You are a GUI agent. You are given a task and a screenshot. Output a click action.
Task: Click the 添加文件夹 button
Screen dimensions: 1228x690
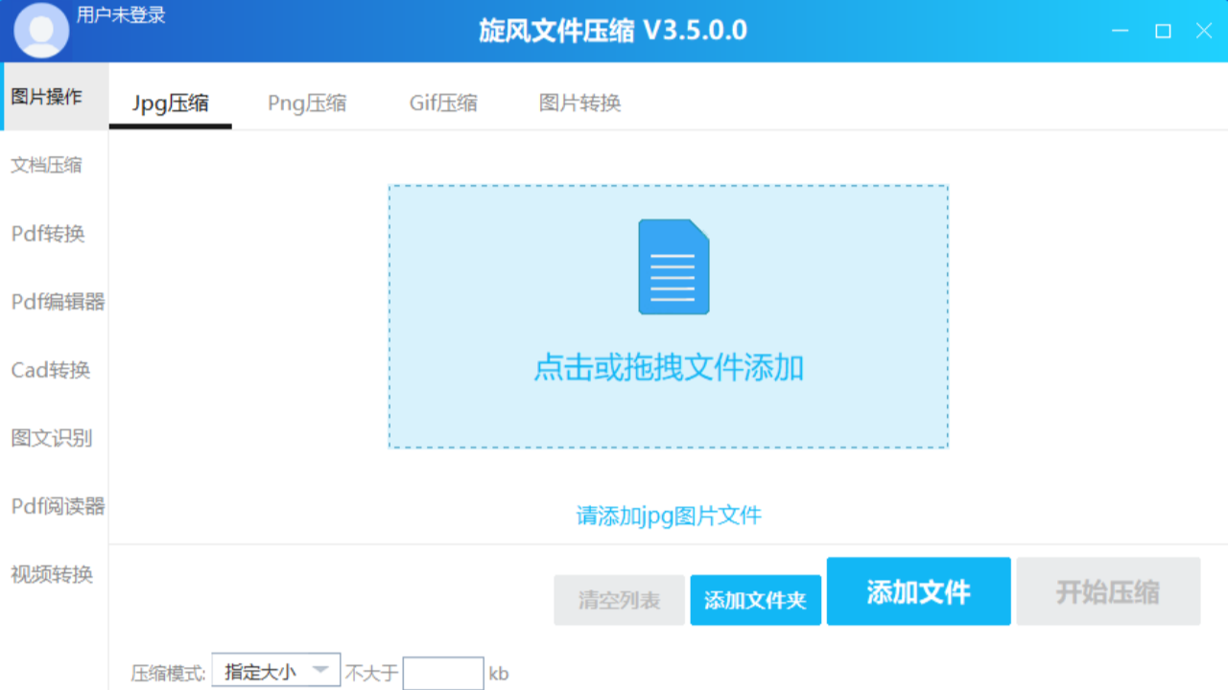click(756, 600)
